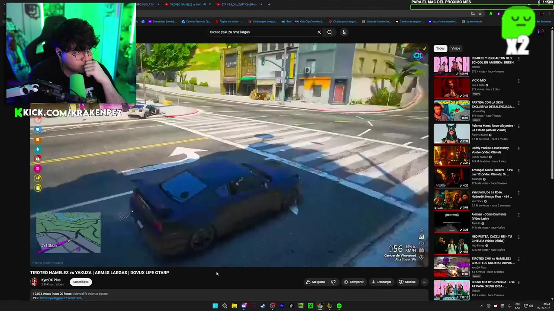Image resolution: width=554 pixels, height=311 pixels.
Task: Click the video player area
Action: tap(229, 155)
